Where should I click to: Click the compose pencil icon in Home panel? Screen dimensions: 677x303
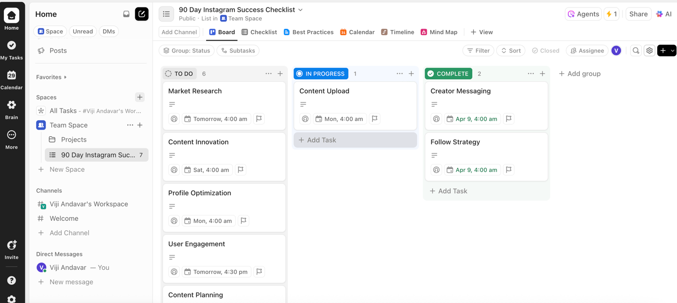(142, 14)
